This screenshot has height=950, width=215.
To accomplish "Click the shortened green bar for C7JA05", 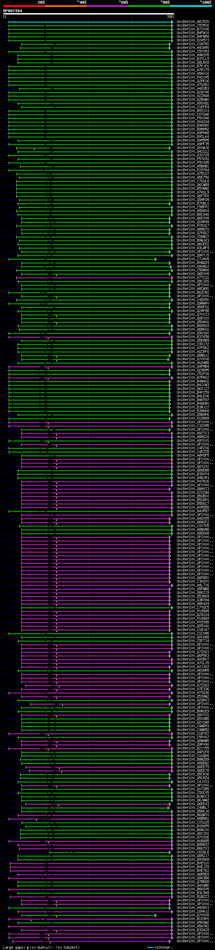I will tap(83, 259).
